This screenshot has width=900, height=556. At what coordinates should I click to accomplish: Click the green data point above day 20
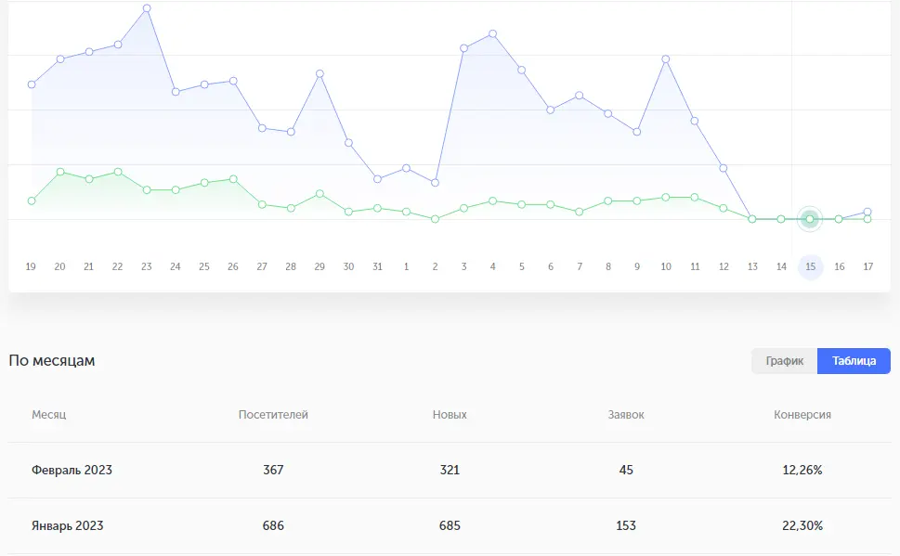pyautogui.click(x=60, y=172)
